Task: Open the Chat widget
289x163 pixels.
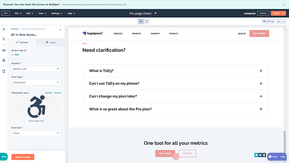Action: point(273,156)
